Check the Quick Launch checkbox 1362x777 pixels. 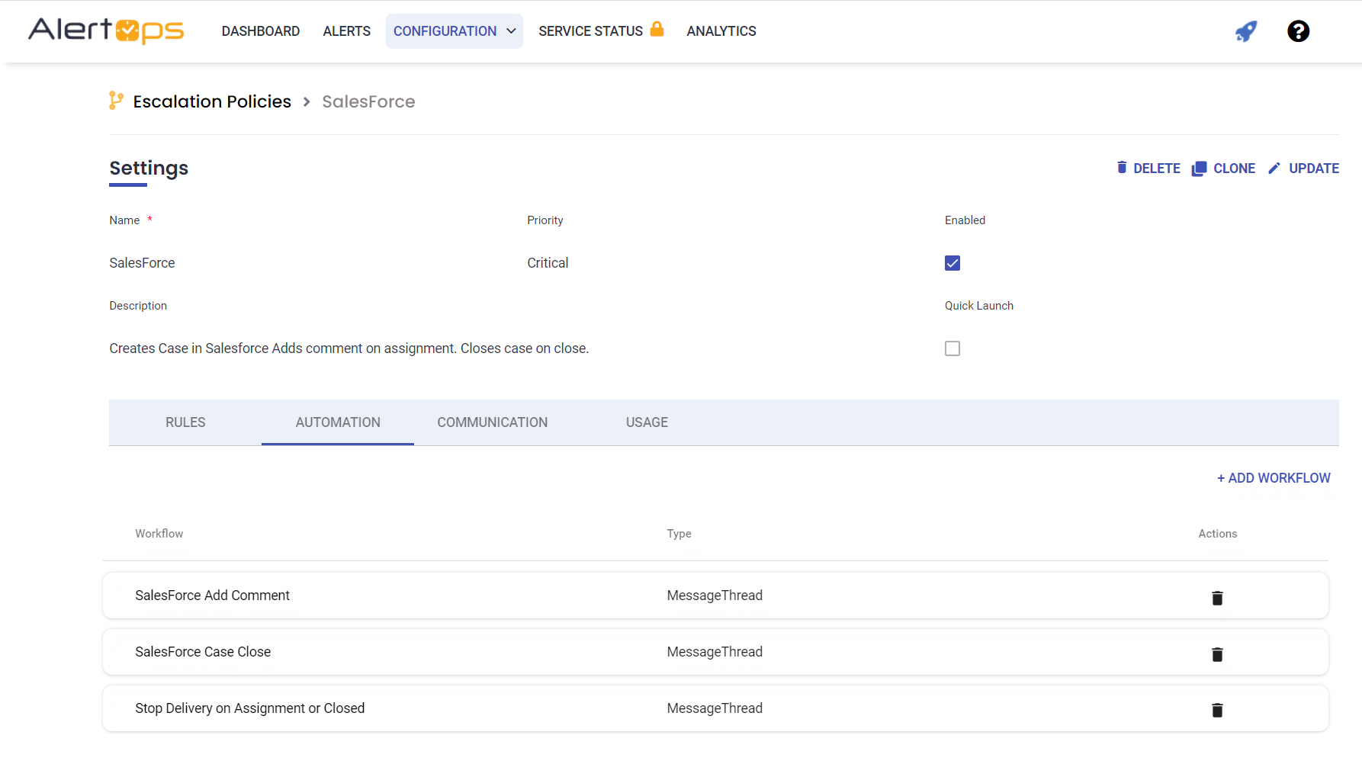(952, 348)
